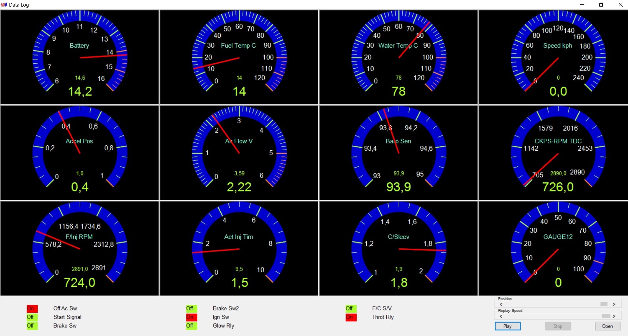The image size is (628, 336).
Task: Click the F/Inj RPM reading 724,0
Action: click(80, 283)
